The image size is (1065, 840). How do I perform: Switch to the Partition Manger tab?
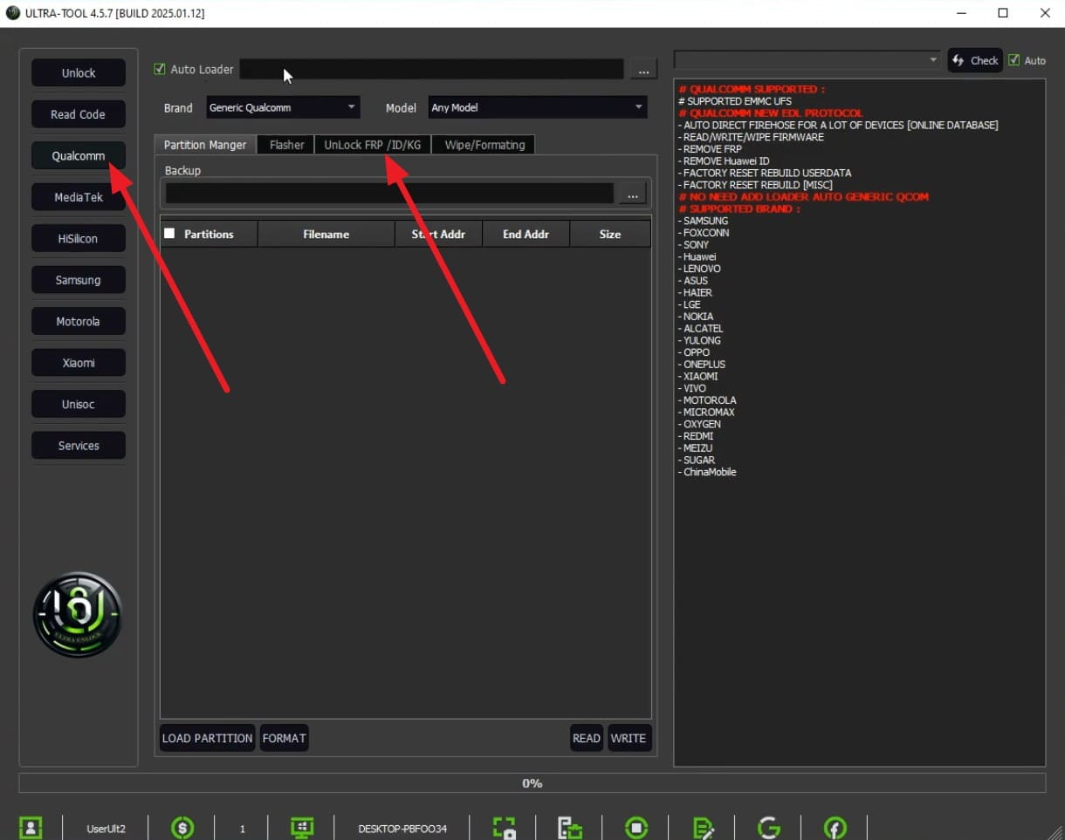tap(205, 145)
